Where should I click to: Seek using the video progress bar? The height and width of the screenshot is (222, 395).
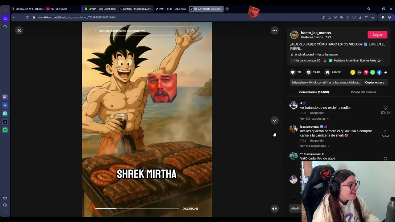point(137,208)
